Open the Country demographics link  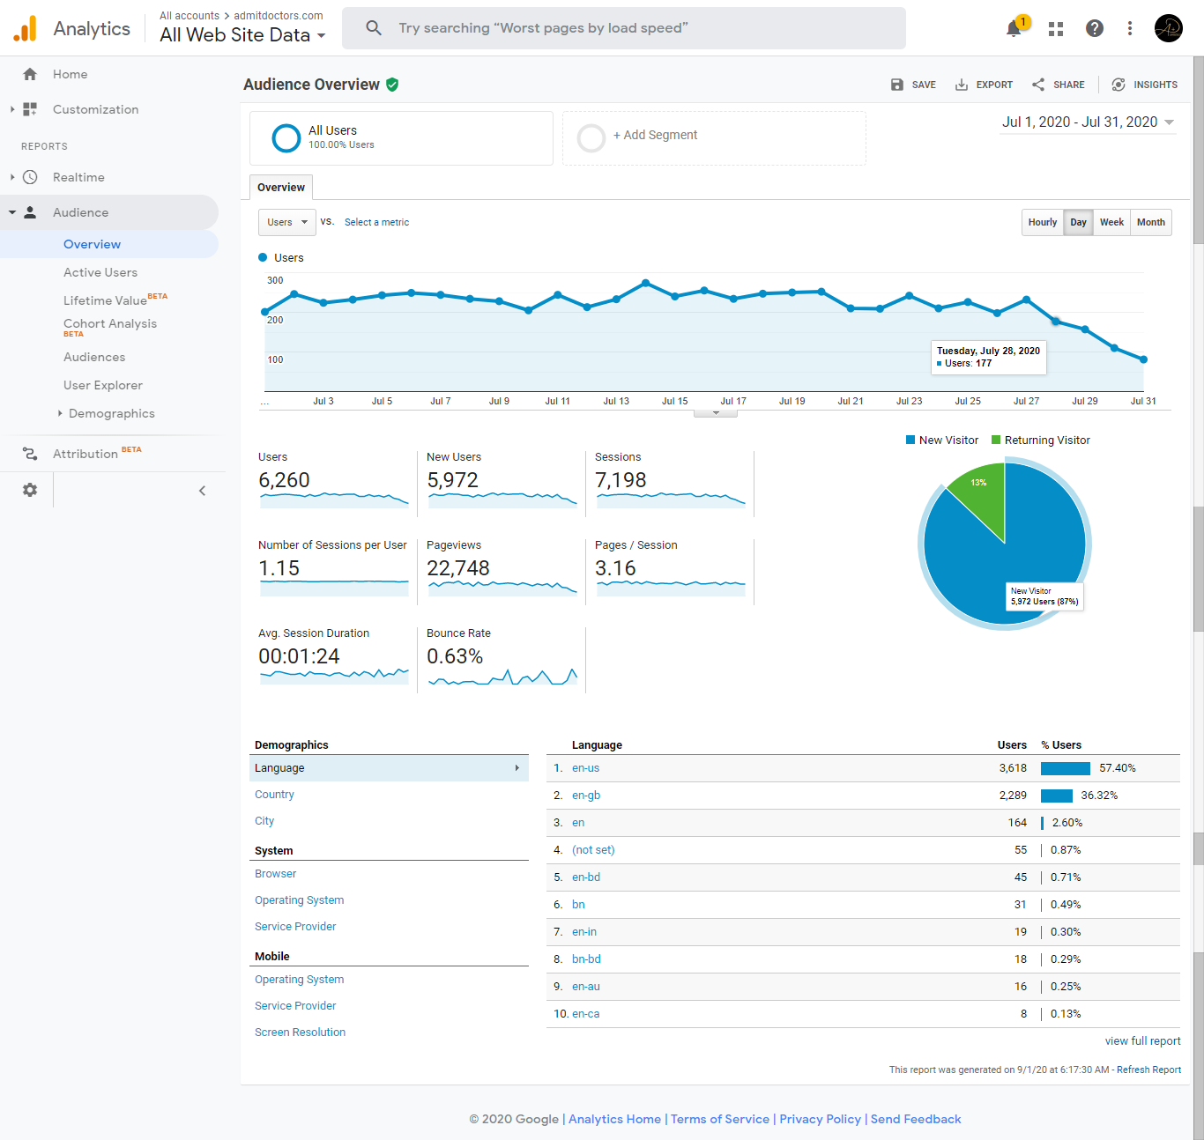pos(274,795)
